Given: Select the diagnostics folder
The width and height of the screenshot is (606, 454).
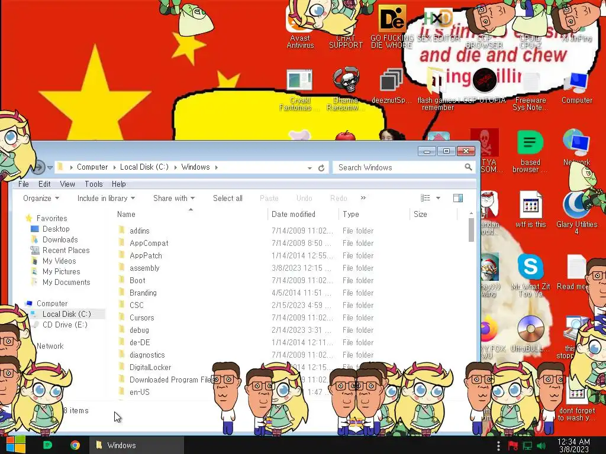Looking at the screenshot, I should pos(147,355).
